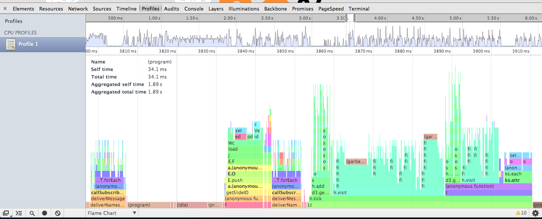Image resolution: width=542 pixels, height=219 pixels.
Task: Select the (idle) bar in flame chart
Action: tap(192, 205)
